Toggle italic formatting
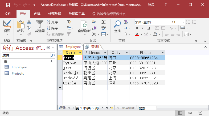Screen dimensions: 209x116 [x=143, y=28]
